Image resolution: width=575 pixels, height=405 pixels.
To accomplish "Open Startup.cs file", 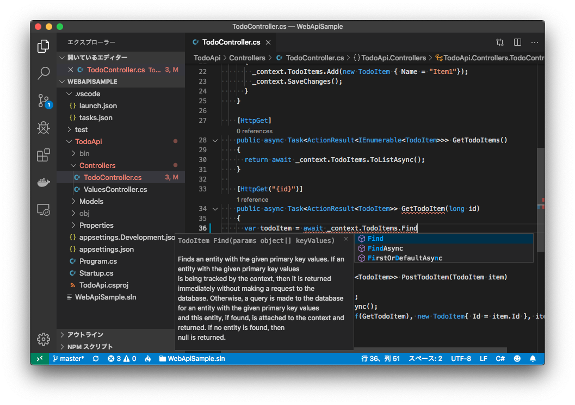I will [x=116, y=273].
